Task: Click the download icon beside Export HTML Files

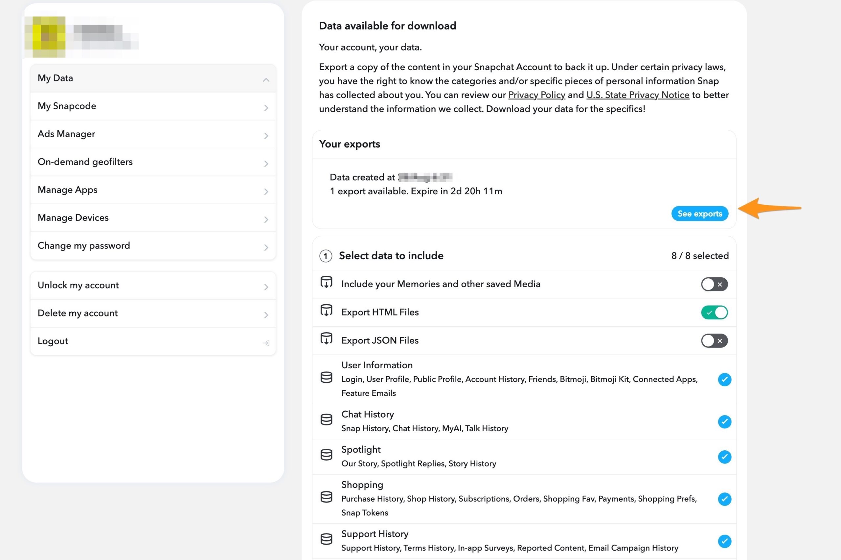Action: (326, 311)
